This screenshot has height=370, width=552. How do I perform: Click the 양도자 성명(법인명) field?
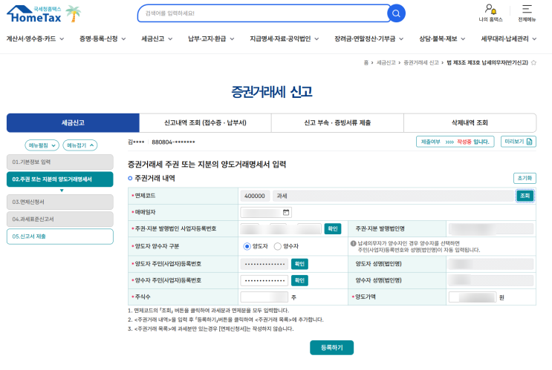tap(491, 264)
